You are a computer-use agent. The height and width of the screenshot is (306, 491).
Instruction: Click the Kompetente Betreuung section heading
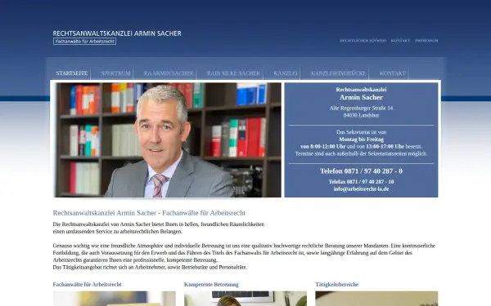tap(211, 285)
